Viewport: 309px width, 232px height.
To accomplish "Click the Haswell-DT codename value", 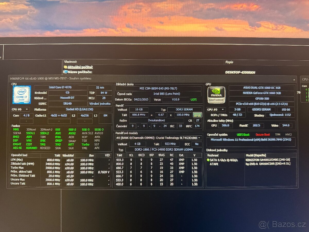I will click(67, 98).
